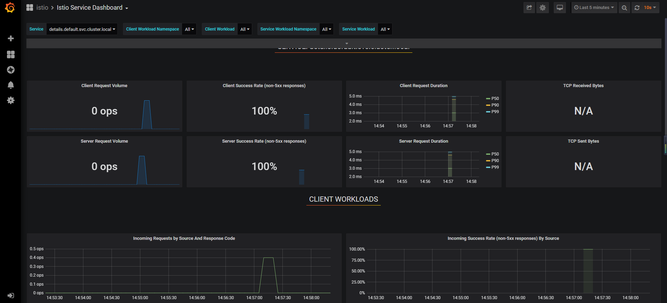Screen dimensions: 667x303
Task: Click the sign-in icon at sidebar bottom
Action: point(11,295)
